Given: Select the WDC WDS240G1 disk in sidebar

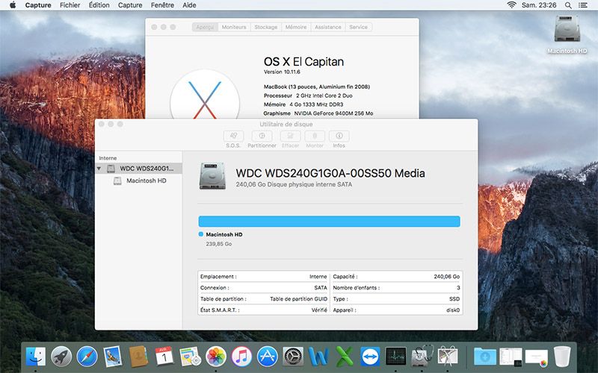Looking at the screenshot, I should (146, 169).
